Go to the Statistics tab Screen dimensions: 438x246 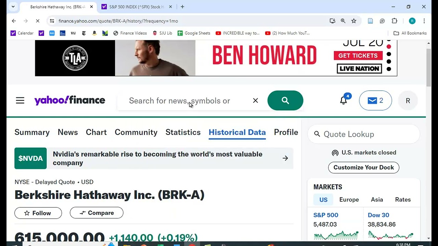click(x=183, y=132)
